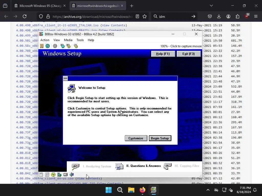Click the second floppy drive status icon
Viewport: 262px width, 196px height.
pyautogui.click(x=47, y=175)
